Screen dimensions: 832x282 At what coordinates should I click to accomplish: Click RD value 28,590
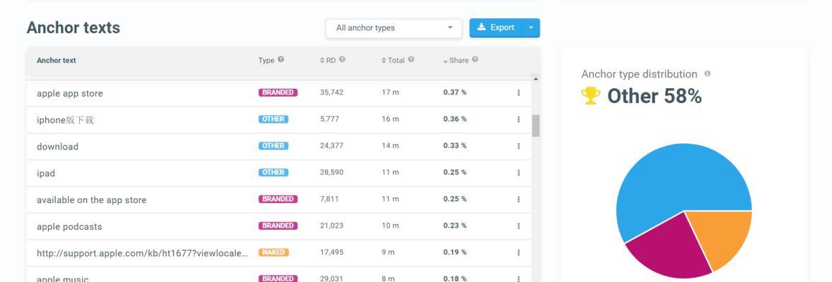[x=332, y=173]
